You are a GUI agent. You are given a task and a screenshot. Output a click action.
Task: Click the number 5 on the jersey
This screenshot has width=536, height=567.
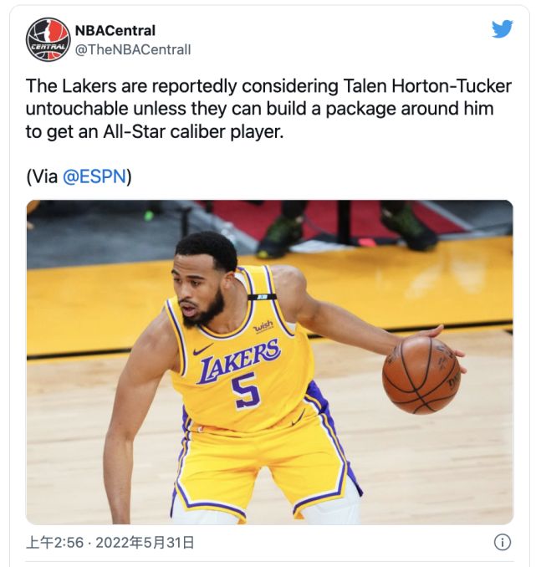pos(246,391)
